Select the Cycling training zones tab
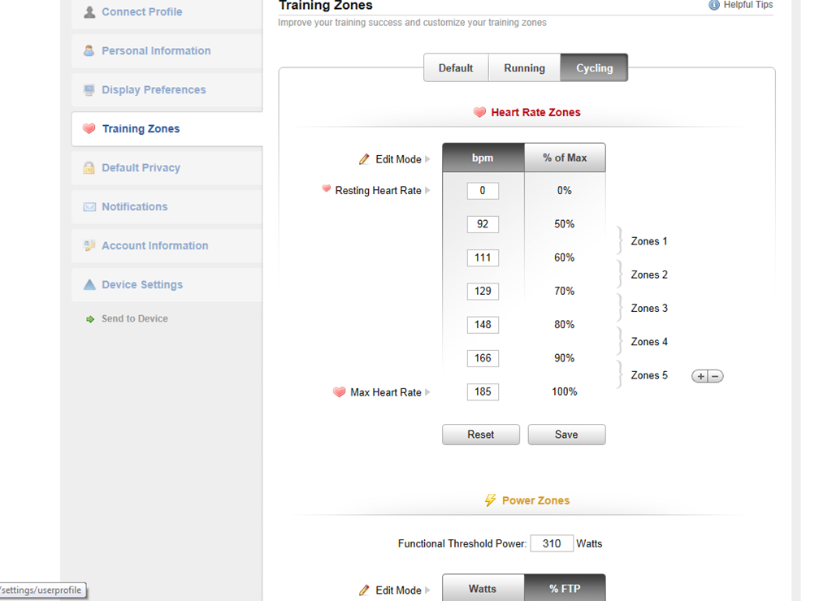This screenshot has height=601, width=832. [x=594, y=68]
